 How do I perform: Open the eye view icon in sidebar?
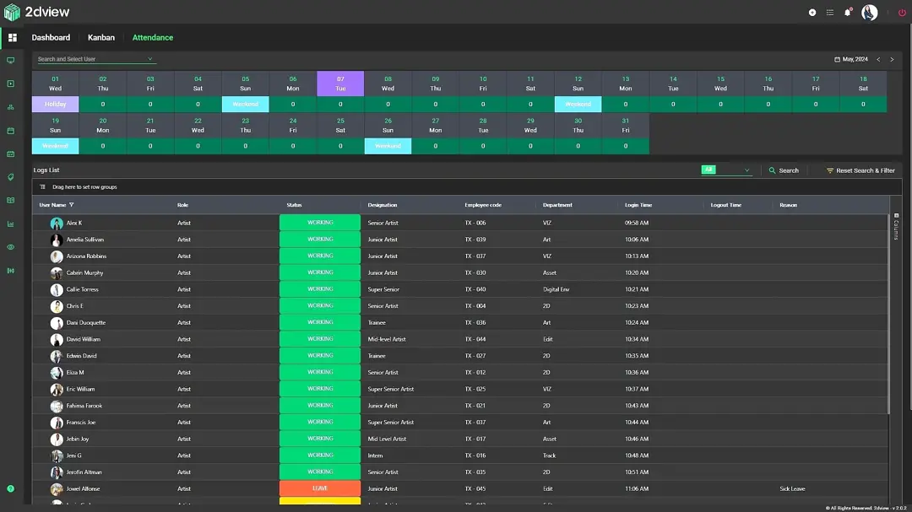[x=10, y=247]
